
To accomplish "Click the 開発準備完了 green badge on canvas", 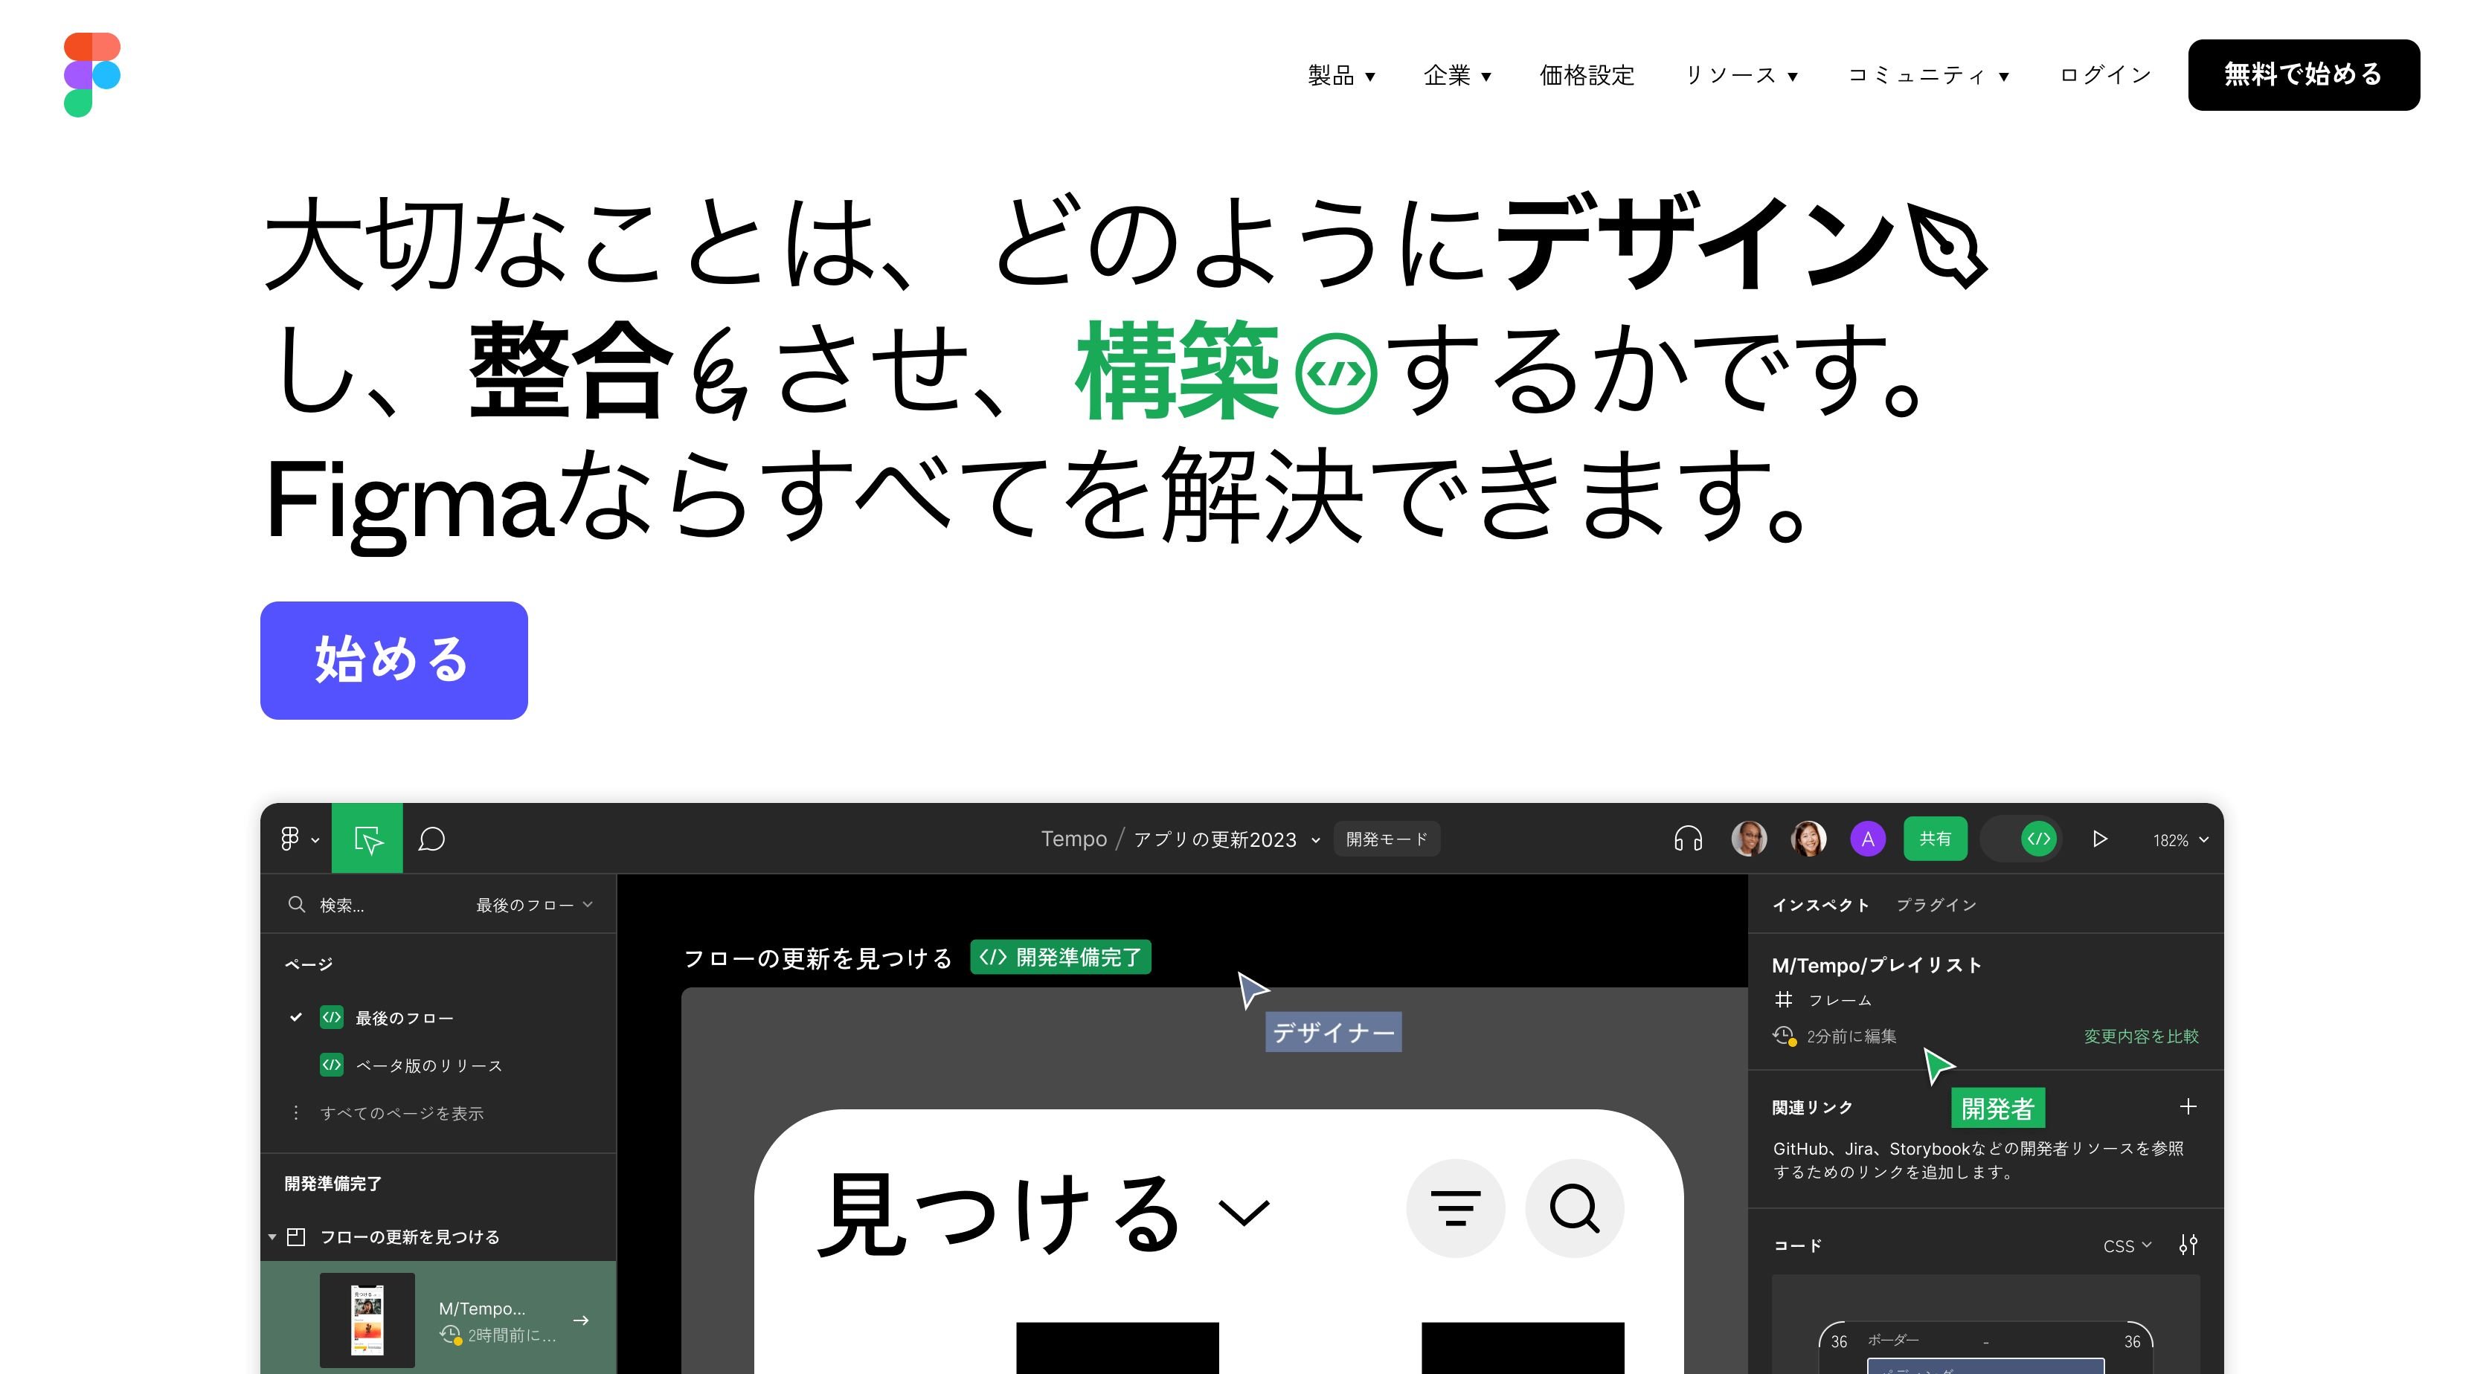I will tap(1060, 956).
